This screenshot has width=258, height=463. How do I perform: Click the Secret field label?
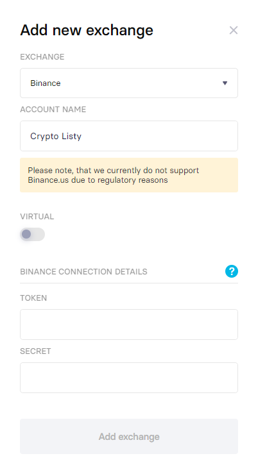point(35,351)
